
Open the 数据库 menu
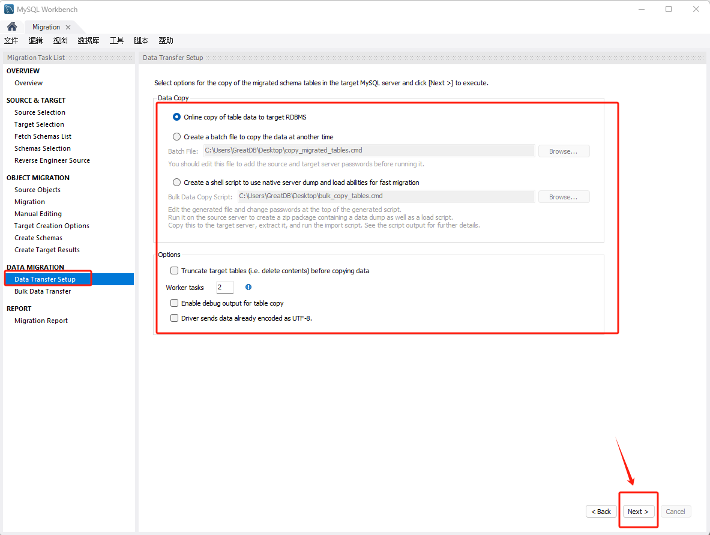88,41
